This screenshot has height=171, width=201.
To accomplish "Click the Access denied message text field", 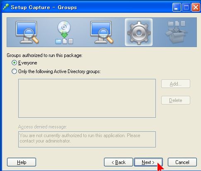I will pos(87,139).
